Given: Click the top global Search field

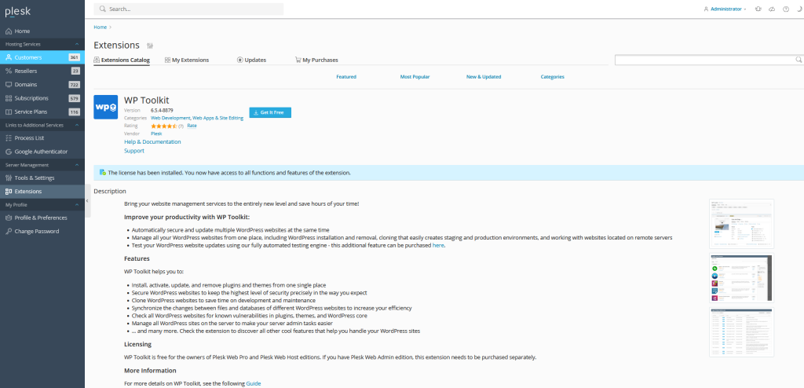Looking at the screenshot, I should [188, 9].
